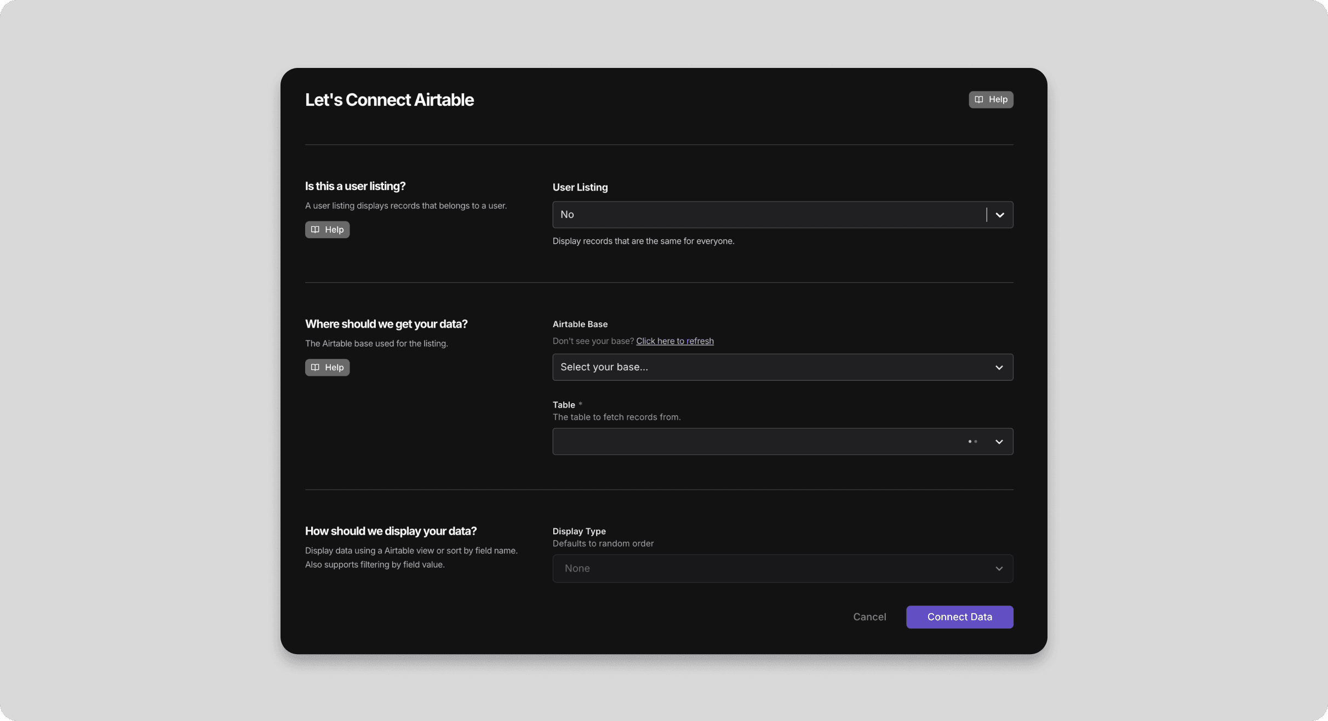Screen dimensions: 1328x721
Task: Click 'The Airtable base used for the listing.'
Action: click(376, 344)
